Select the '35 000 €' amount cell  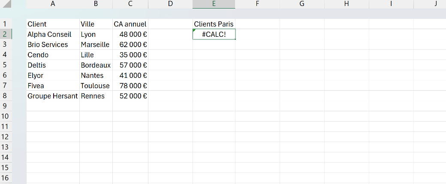tap(130, 55)
